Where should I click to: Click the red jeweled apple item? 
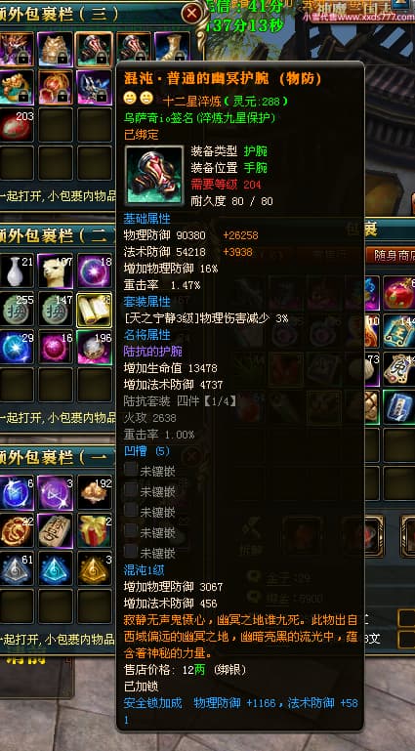(x=399, y=293)
